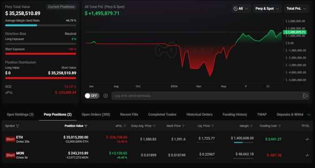Click the Short badge in ETH row
The height and width of the screenshot is (168, 315).
[x=10, y=139]
